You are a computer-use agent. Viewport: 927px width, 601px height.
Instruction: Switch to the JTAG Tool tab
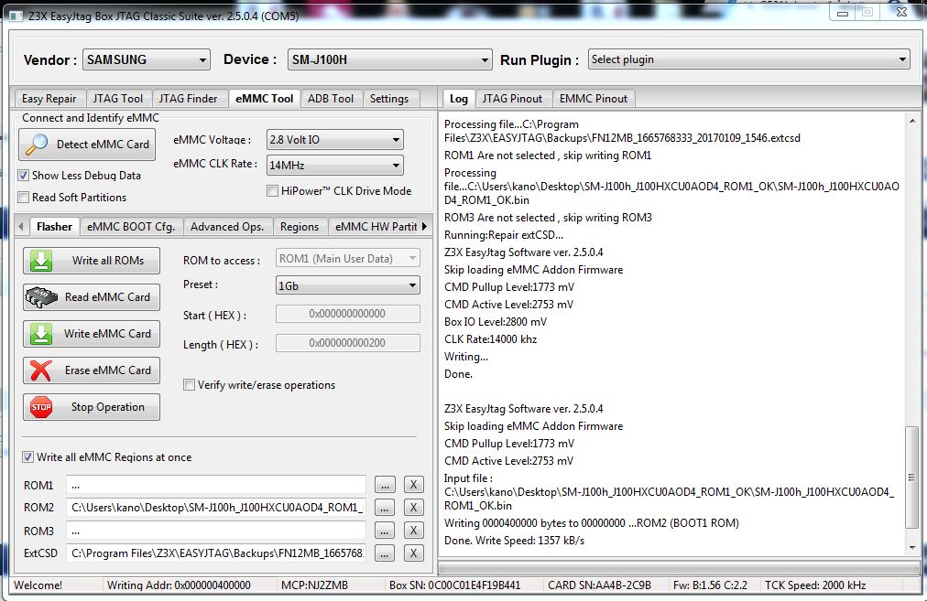[118, 99]
